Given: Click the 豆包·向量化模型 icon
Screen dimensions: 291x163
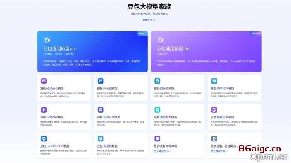Looking at the screenshot, I should click(x=100, y=139).
